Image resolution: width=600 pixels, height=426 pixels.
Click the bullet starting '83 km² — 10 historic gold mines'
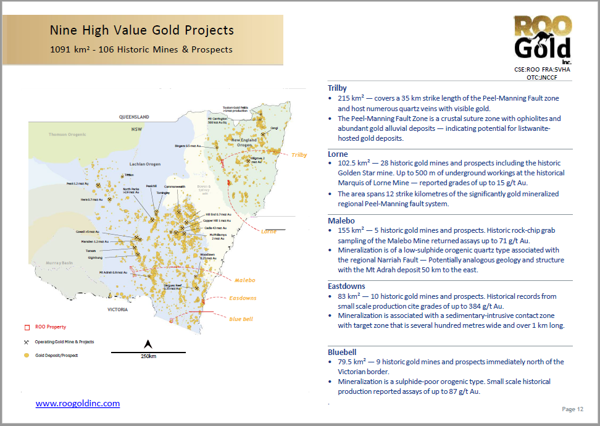click(x=447, y=301)
